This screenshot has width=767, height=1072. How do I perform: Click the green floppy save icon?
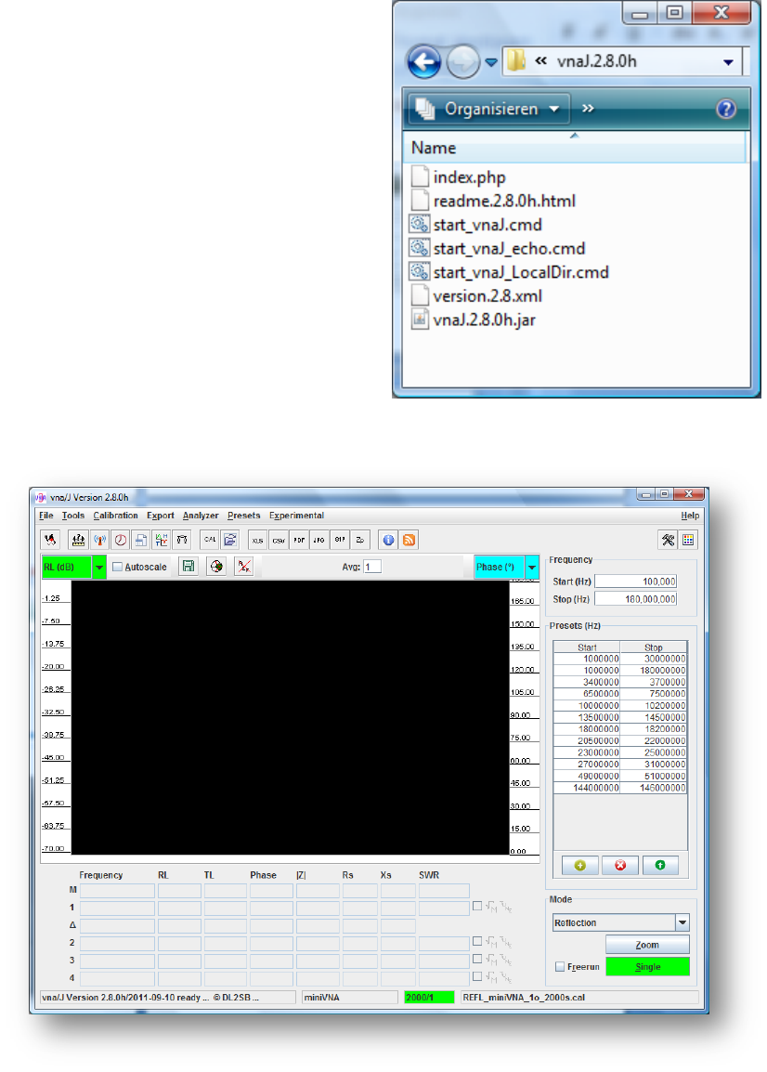pos(188,566)
